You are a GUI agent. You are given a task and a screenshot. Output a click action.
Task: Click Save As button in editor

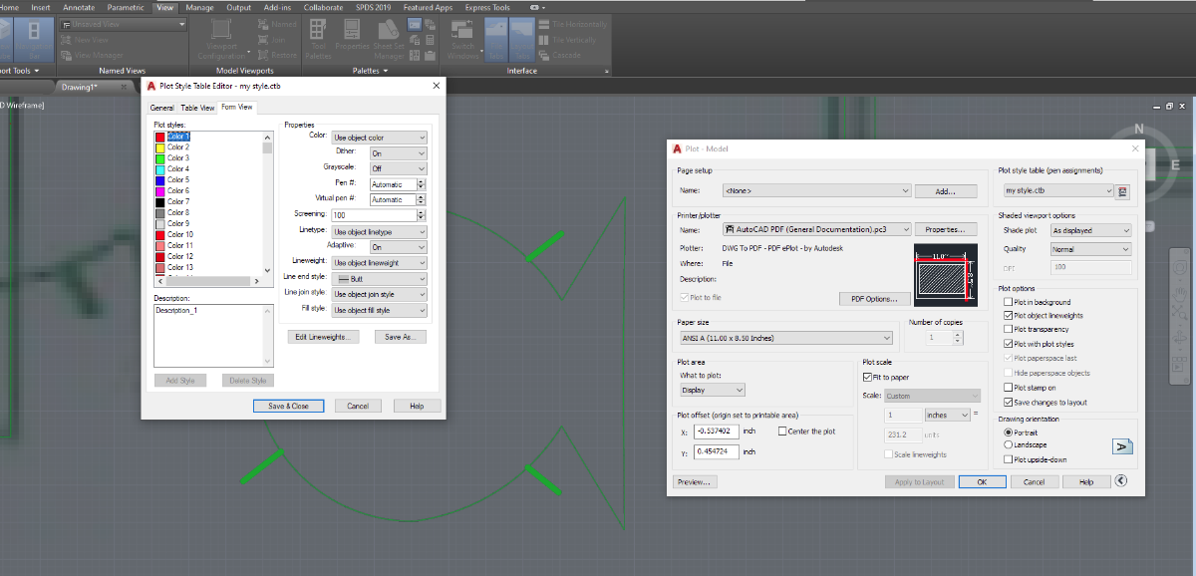coord(401,337)
